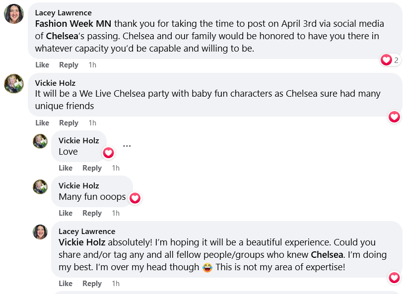The width and height of the screenshot is (404, 294).
Task: Open Vickie Holz's avatar on party comment
Action: point(14,84)
